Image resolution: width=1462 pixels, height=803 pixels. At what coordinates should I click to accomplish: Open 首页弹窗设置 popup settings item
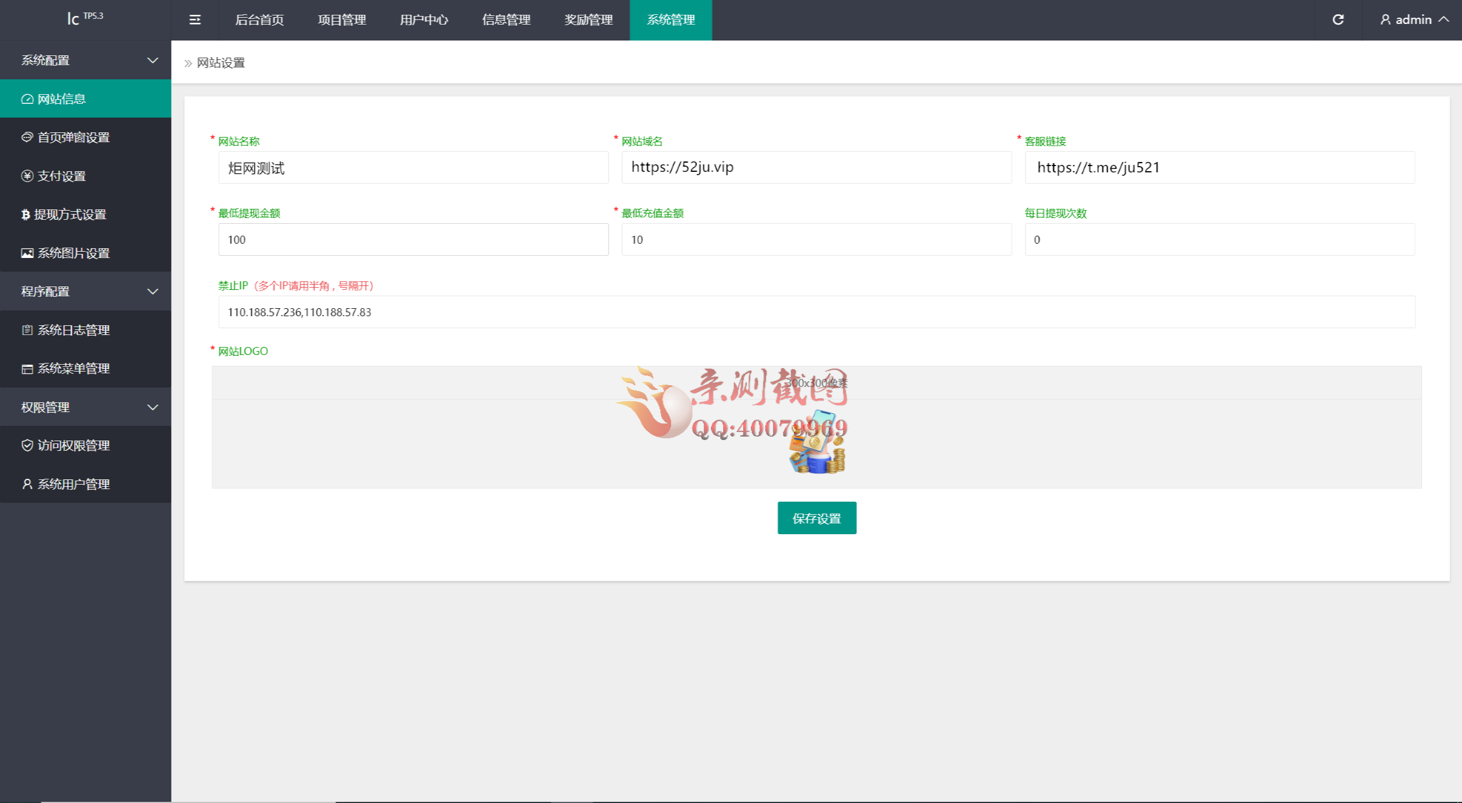73,138
